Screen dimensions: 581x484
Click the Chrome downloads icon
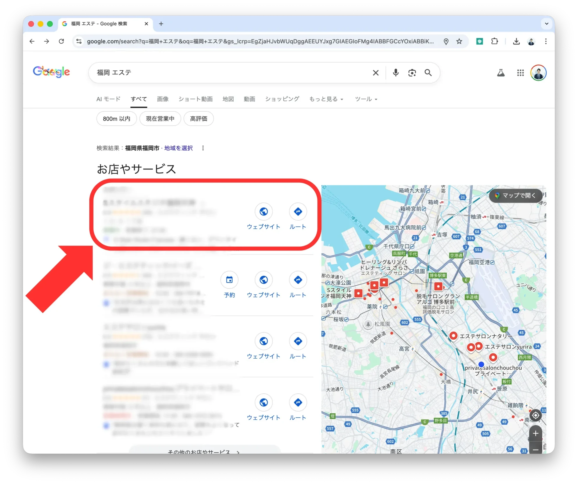516,41
